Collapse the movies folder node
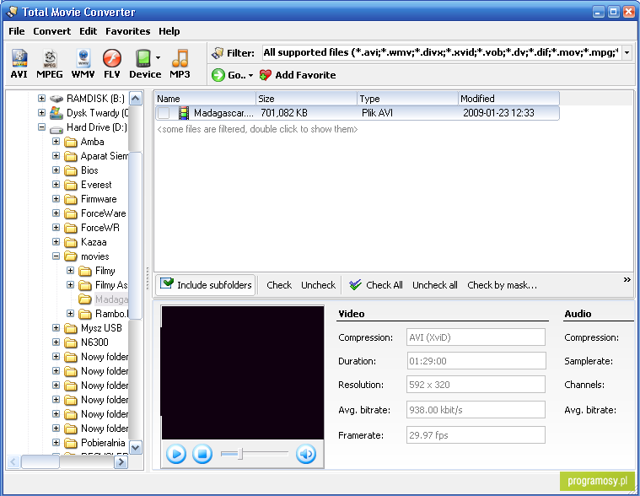The height and width of the screenshot is (496, 640). pyautogui.click(x=56, y=256)
